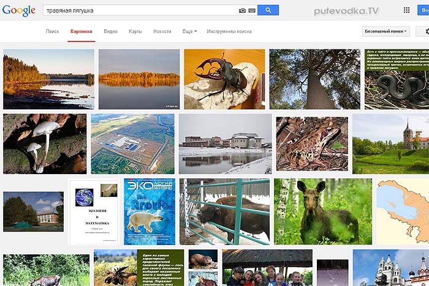Open the black snake image

coord(397,79)
